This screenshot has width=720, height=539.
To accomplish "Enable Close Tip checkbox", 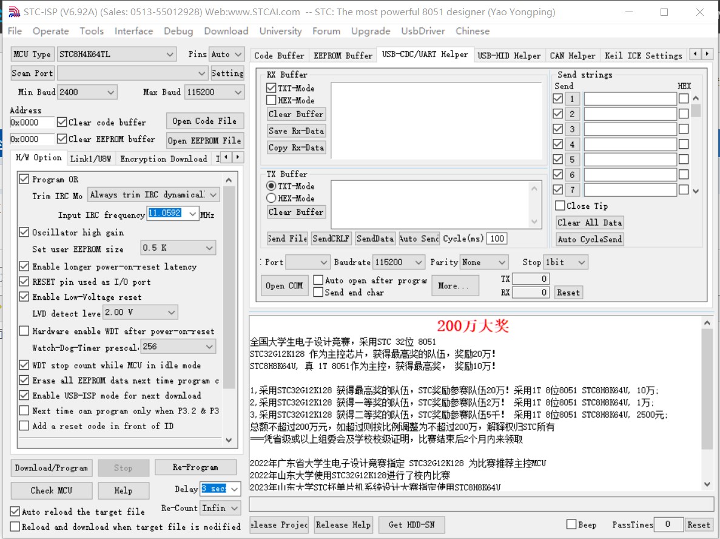I will [560, 205].
